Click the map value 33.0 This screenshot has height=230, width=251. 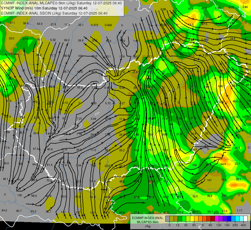(11, 39)
